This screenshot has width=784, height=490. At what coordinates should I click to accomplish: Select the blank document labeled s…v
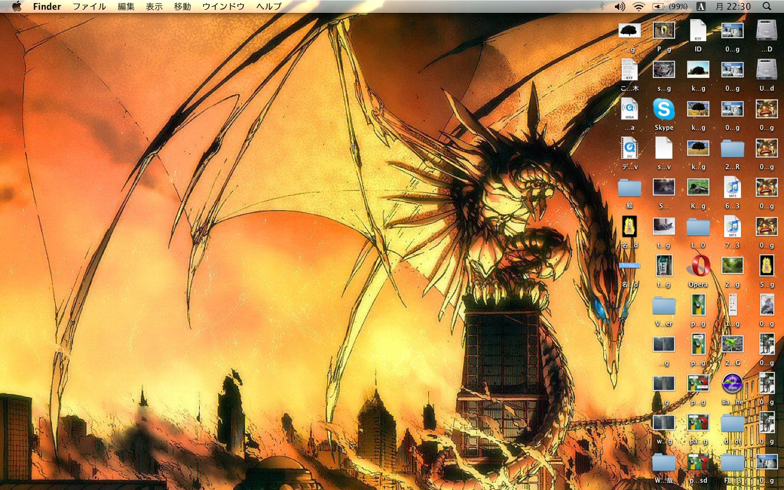pyautogui.click(x=664, y=148)
